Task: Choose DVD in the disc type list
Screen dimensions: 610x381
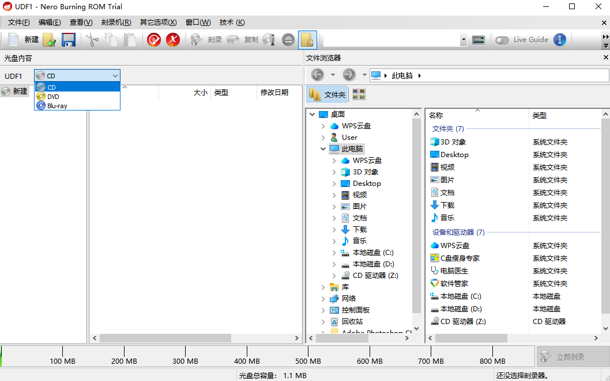Action: [53, 97]
